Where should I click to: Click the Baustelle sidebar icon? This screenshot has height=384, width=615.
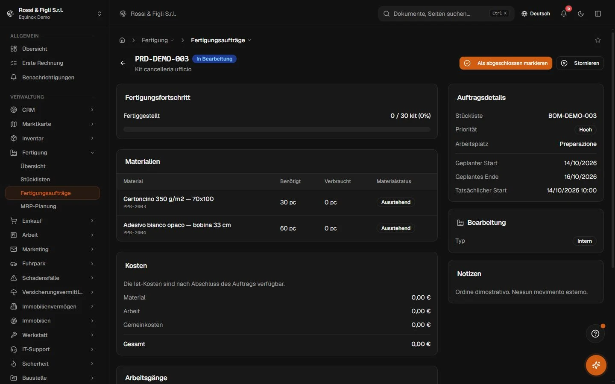point(14,378)
